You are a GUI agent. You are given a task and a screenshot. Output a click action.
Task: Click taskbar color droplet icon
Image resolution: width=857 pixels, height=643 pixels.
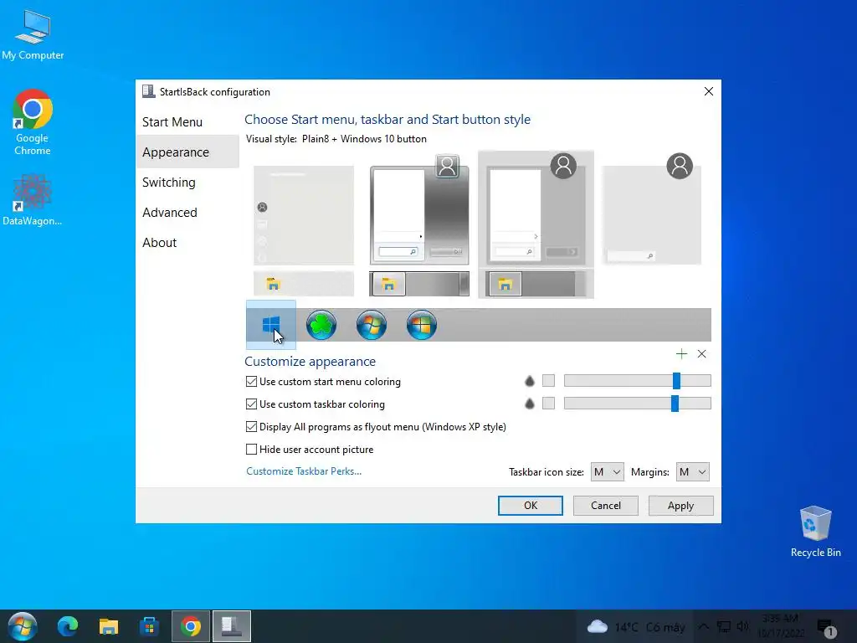point(530,404)
